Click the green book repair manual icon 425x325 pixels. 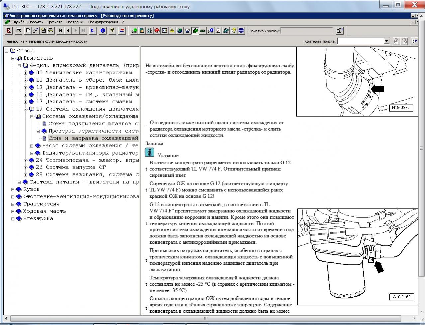[195, 31]
